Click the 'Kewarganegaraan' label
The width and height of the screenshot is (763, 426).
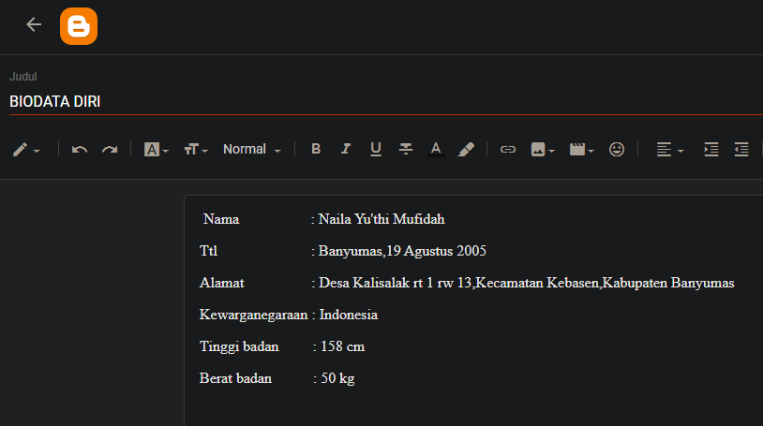tap(253, 316)
